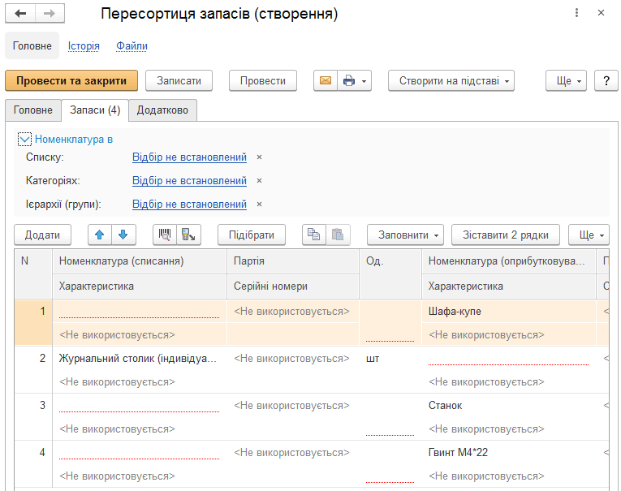Clear the Ієрархії (групи) filter with the x

pyautogui.click(x=260, y=205)
